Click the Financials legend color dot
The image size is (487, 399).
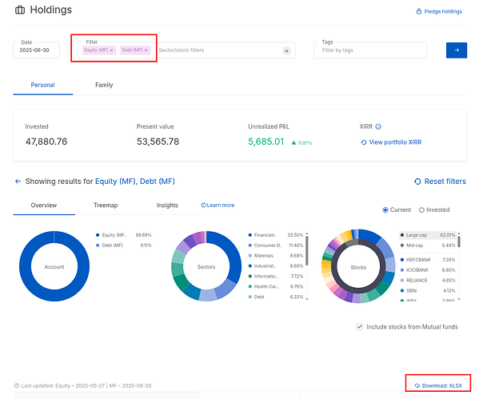[x=250, y=235]
